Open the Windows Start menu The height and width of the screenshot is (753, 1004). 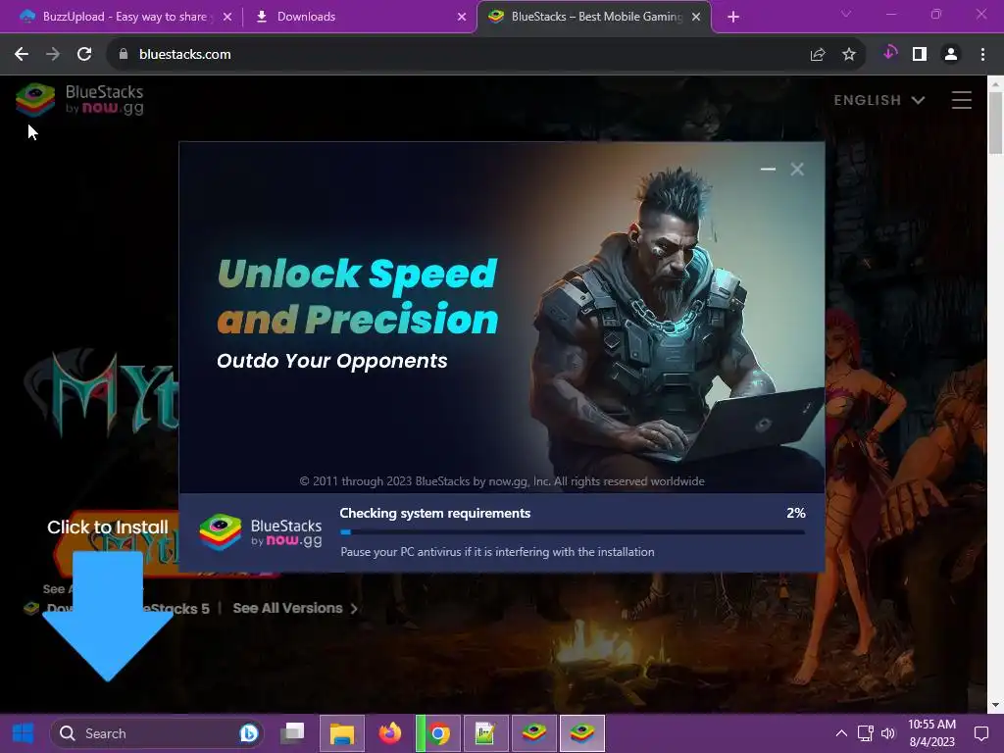[24, 733]
